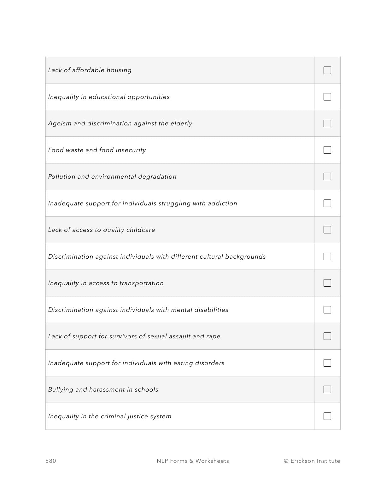Tick Inequality in educational opportunities checkbox
Viewport: 386px width, 499px height.
click(327, 97)
